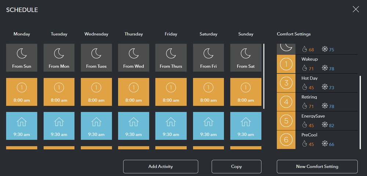Select the Wakeup comfort setting icon 1
Viewport: 367px width, 176px height.
pyautogui.click(x=286, y=64)
